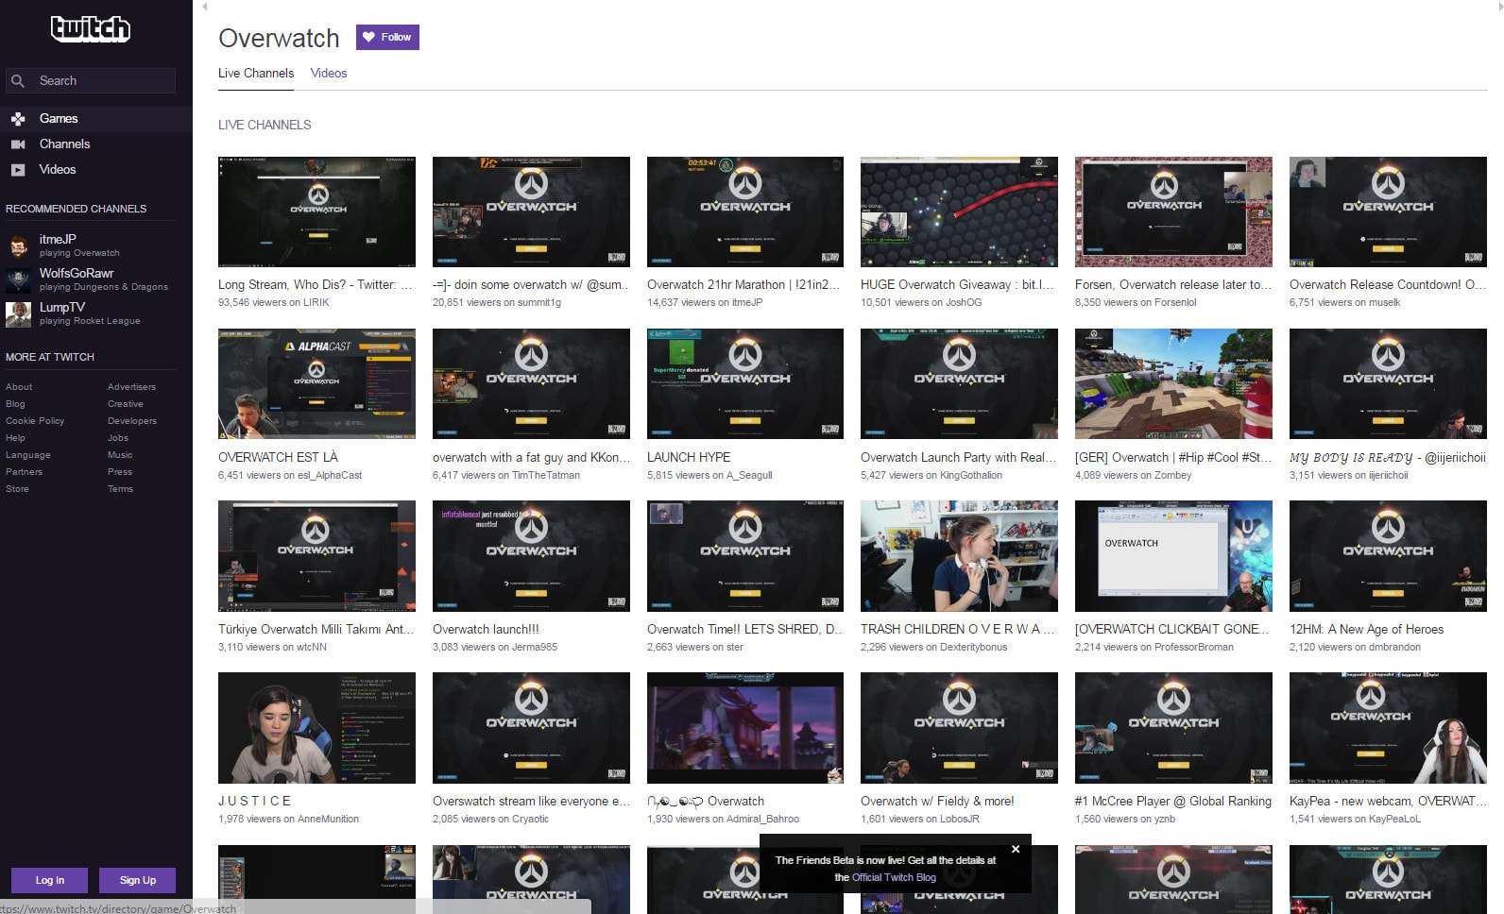1504x914 pixels.
Task: Open summit1g's stream thumbnail
Action: 531,212
